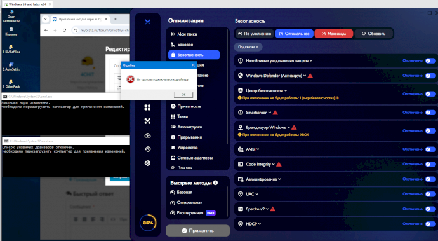This screenshot has width=438, height=241.
Task: Select По умолчанию preset button
Action: (x=255, y=34)
